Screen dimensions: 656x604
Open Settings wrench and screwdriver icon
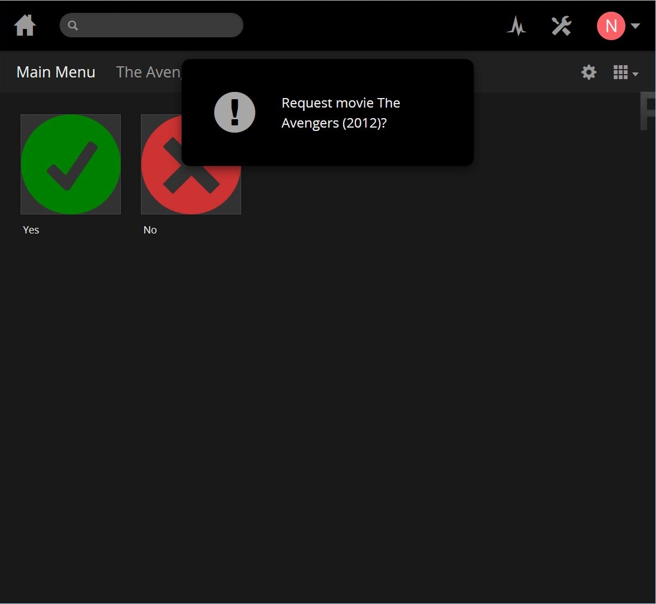click(x=561, y=26)
